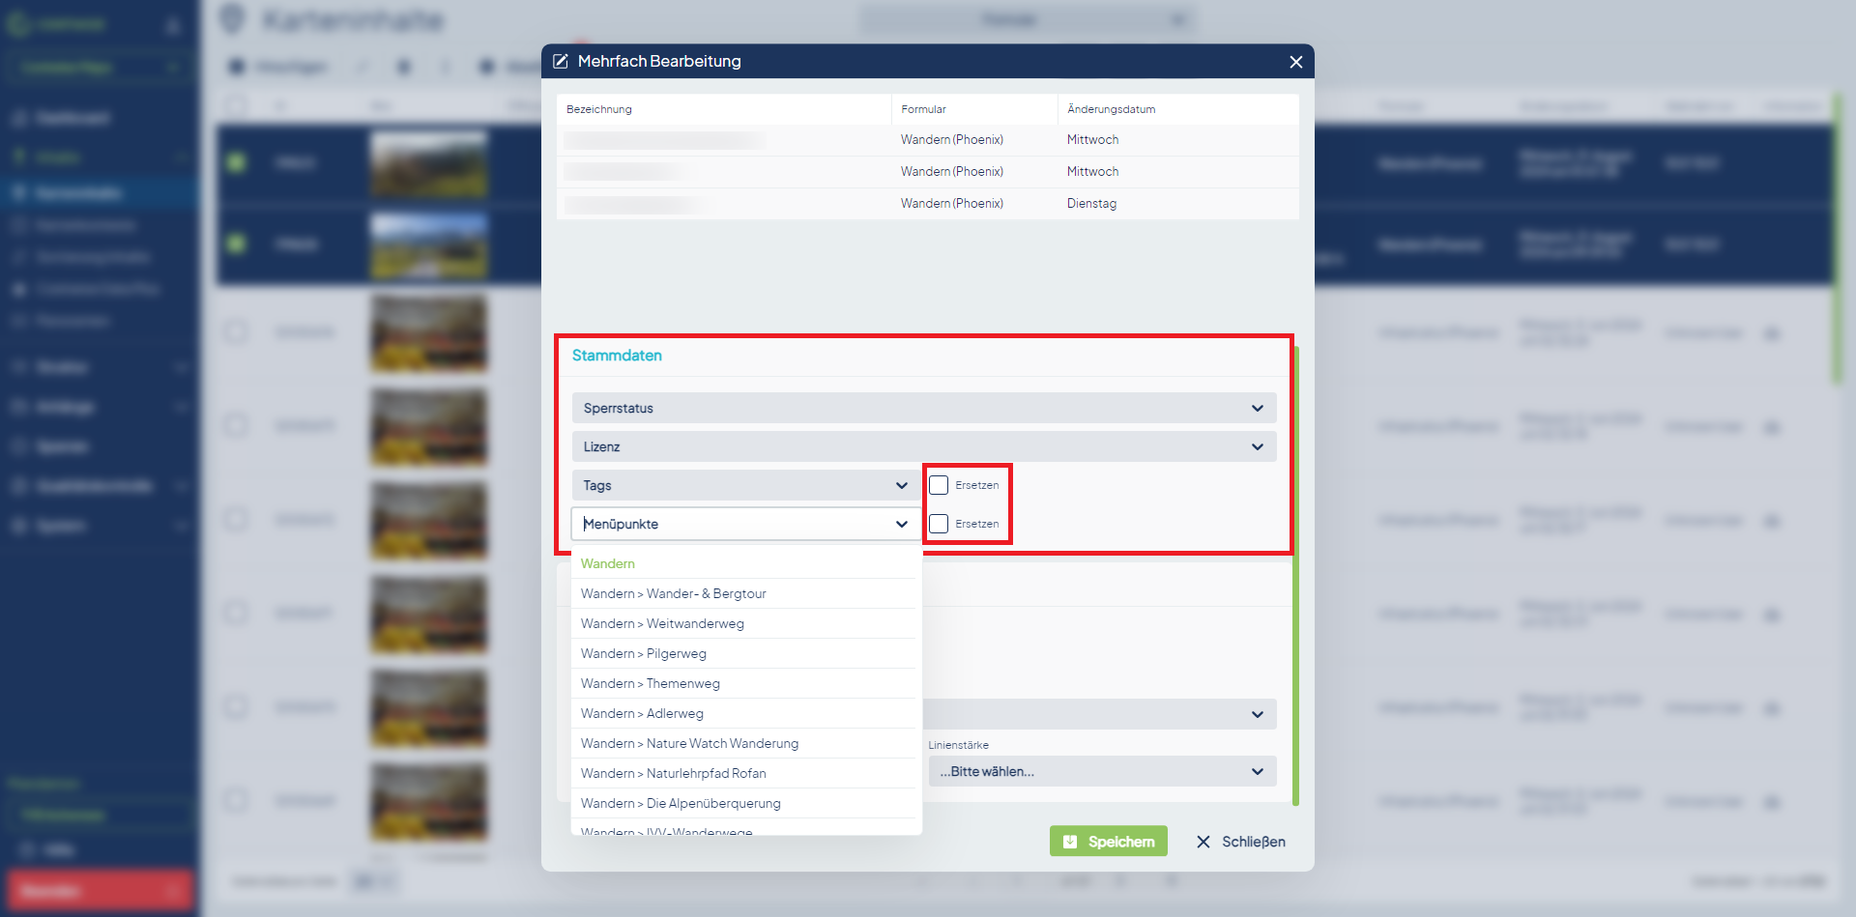This screenshot has width=1856, height=917.
Task: Toggle first checked row checkbox in background list
Action: [x=236, y=162]
